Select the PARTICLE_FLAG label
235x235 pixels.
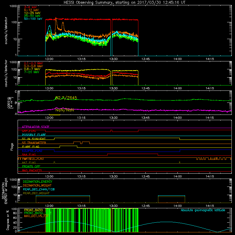coord(33,159)
